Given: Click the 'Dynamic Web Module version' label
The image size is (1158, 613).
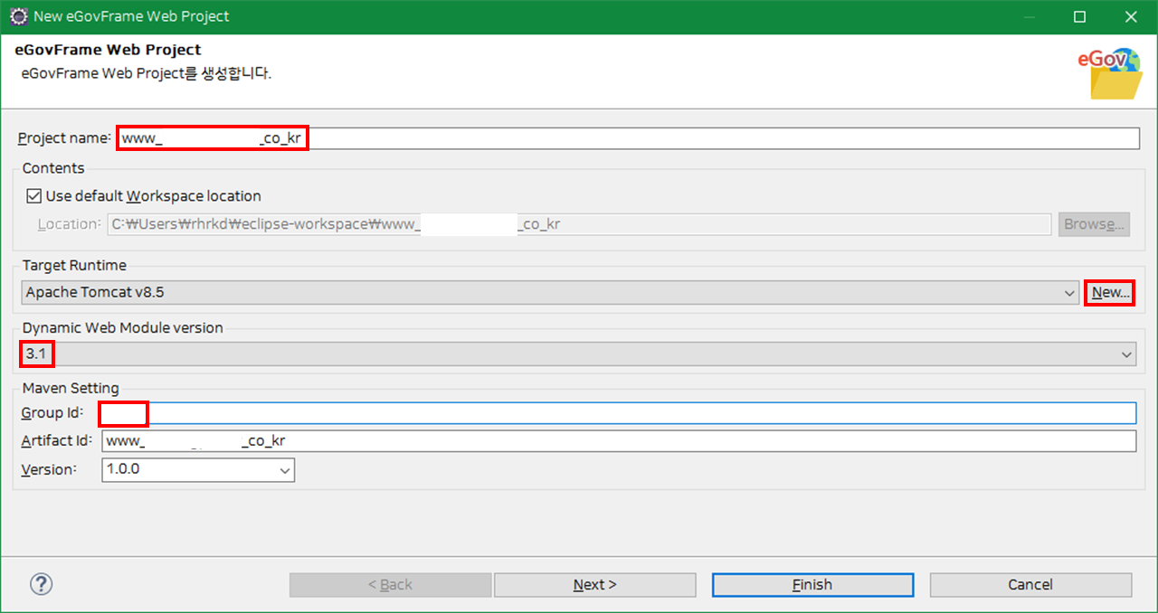Looking at the screenshot, I should pos(123,327).
